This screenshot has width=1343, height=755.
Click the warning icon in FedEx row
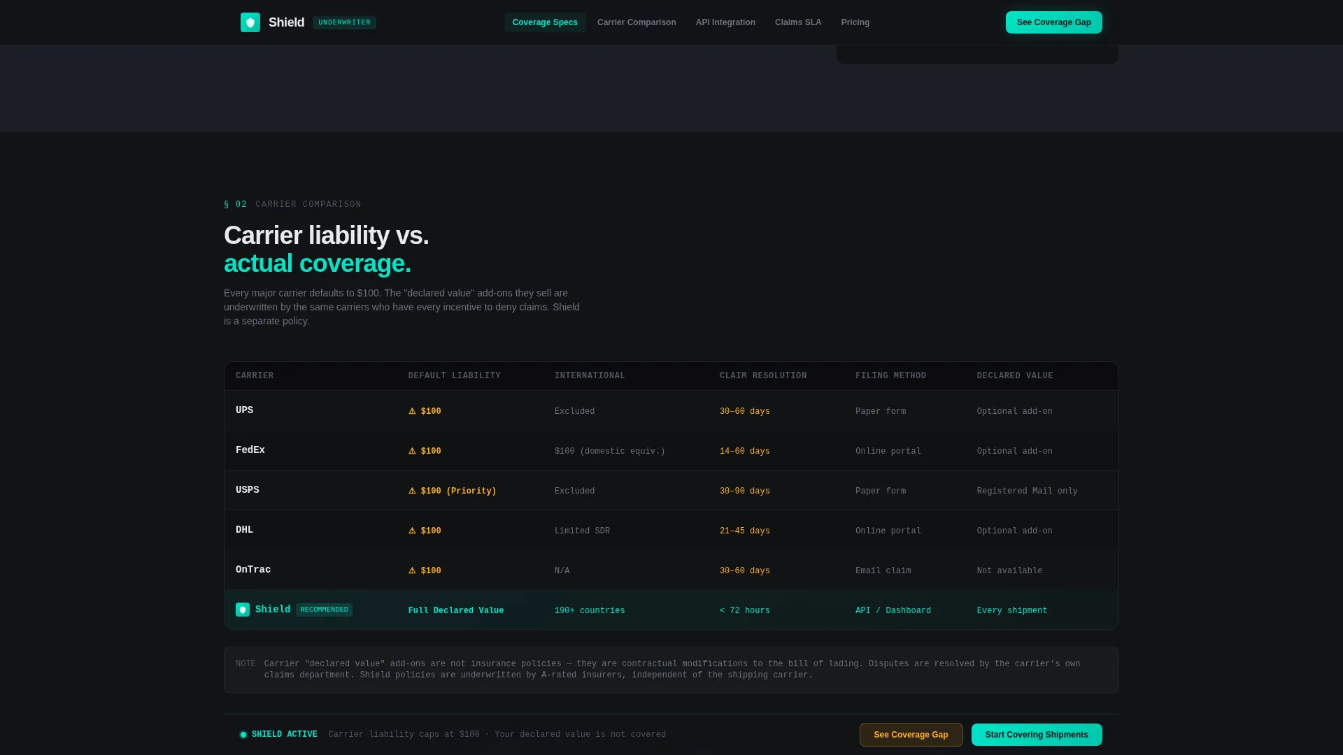click(412, 451)
